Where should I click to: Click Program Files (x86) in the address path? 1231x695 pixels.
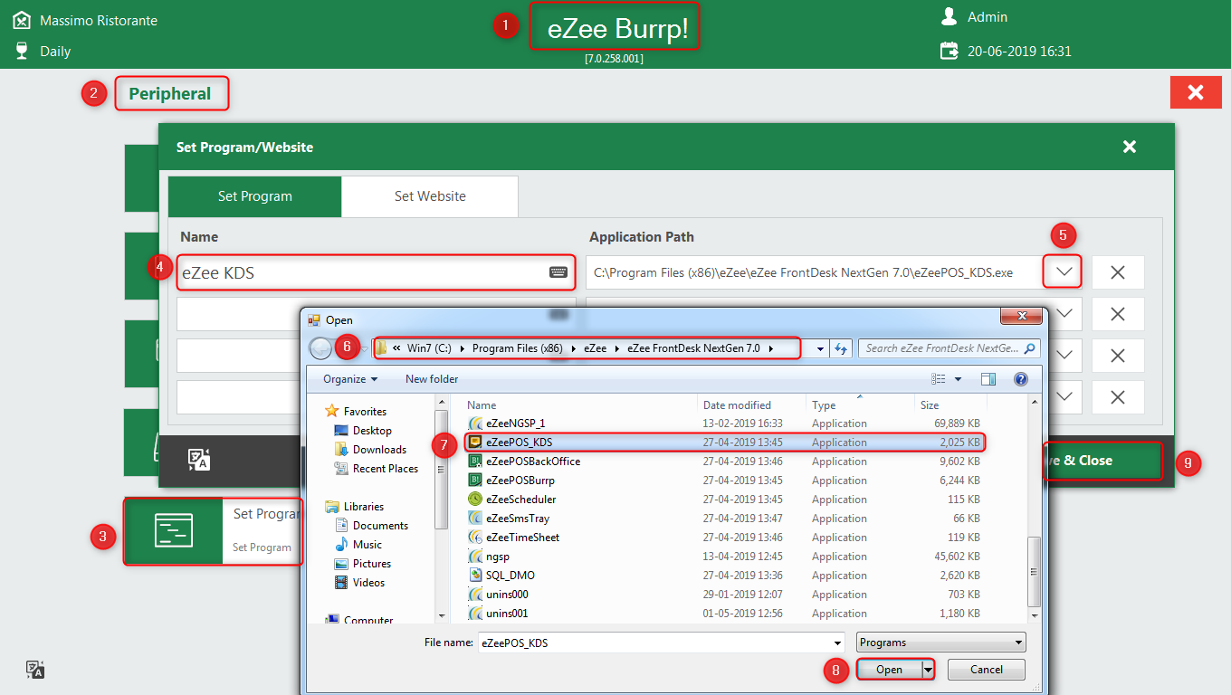(518, 348)
